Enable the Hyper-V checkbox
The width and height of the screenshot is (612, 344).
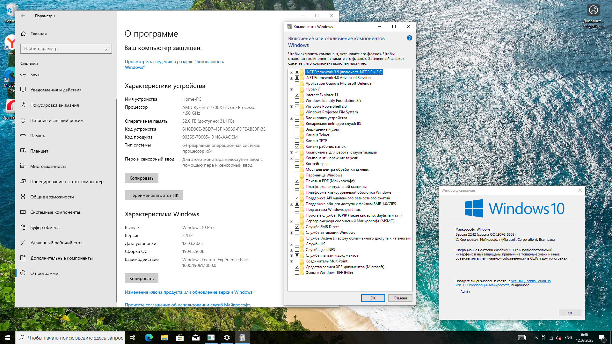[x=297, y=89]
